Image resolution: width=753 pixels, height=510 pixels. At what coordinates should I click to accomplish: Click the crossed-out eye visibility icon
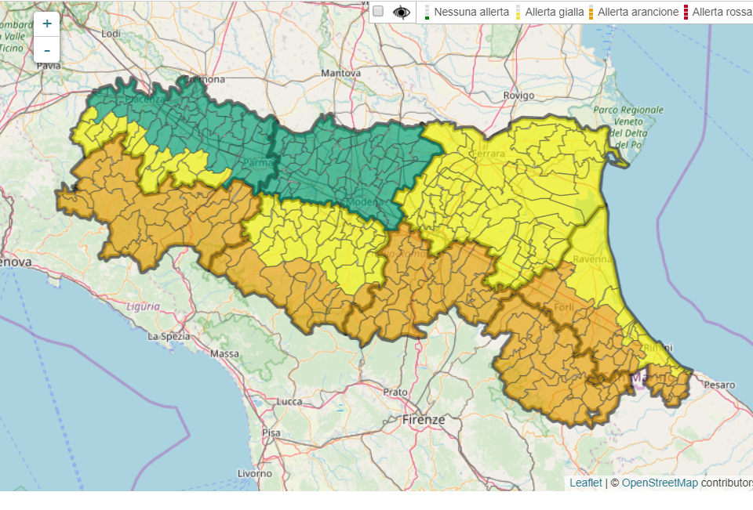point(402,11)
